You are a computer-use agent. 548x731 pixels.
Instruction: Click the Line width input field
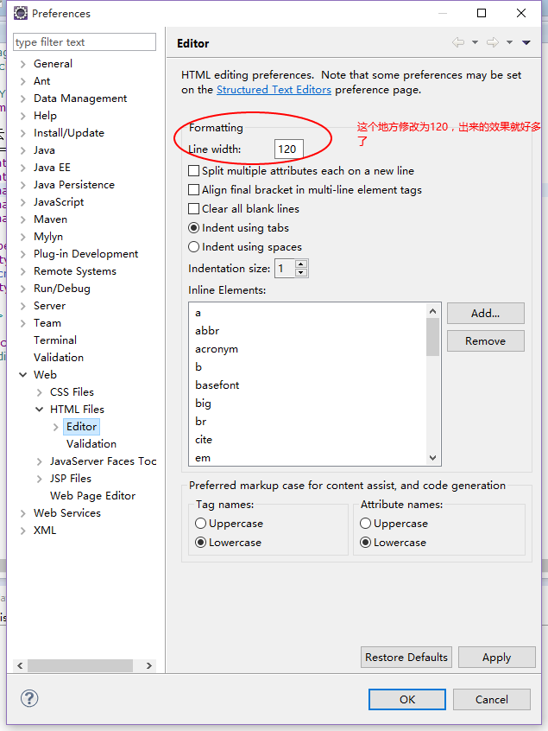(x=288, y=149)
